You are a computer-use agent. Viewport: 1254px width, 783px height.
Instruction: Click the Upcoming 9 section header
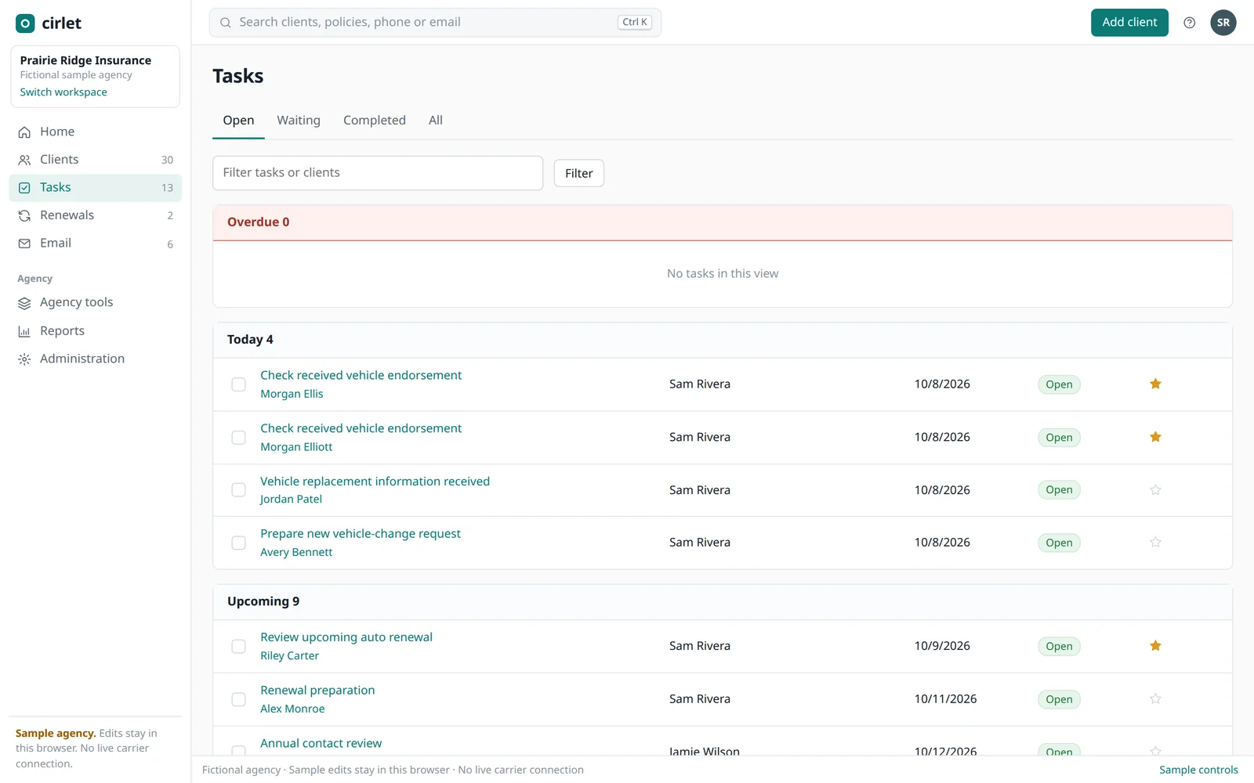[723, 602]
